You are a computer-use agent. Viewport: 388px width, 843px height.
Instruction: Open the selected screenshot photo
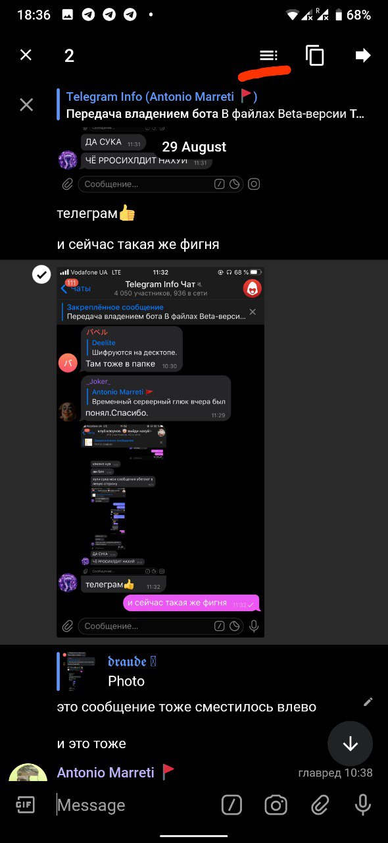pyautogui.click(x=160, y=452)
